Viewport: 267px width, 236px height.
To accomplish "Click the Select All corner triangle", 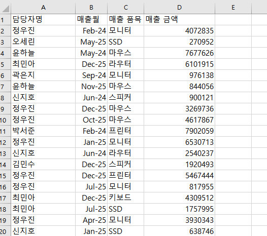I will (6, 9).
